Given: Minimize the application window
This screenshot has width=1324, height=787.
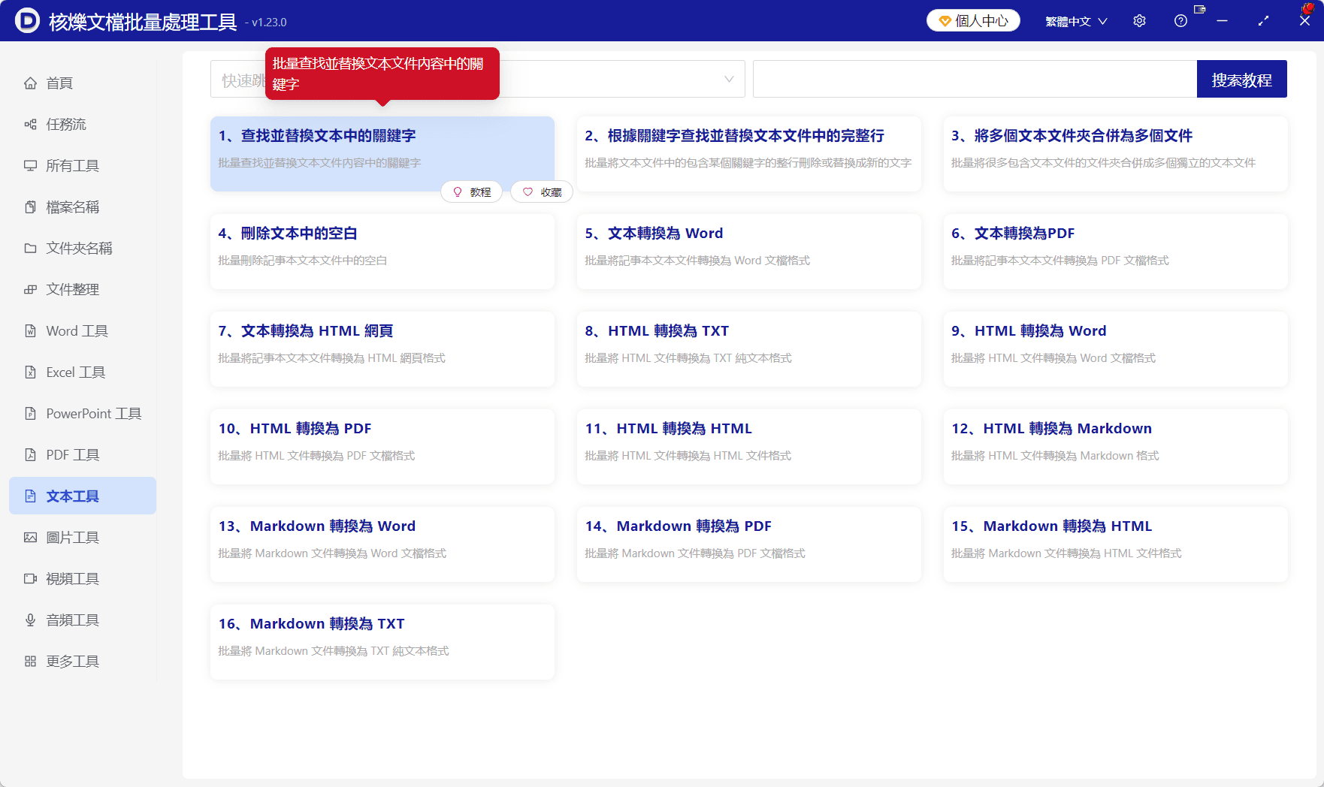Looking at the screenshot, I should (1222, 21).
